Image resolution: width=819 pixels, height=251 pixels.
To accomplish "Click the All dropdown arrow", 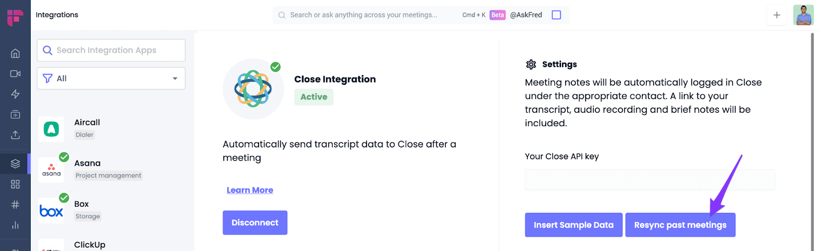I will (175, 79).
